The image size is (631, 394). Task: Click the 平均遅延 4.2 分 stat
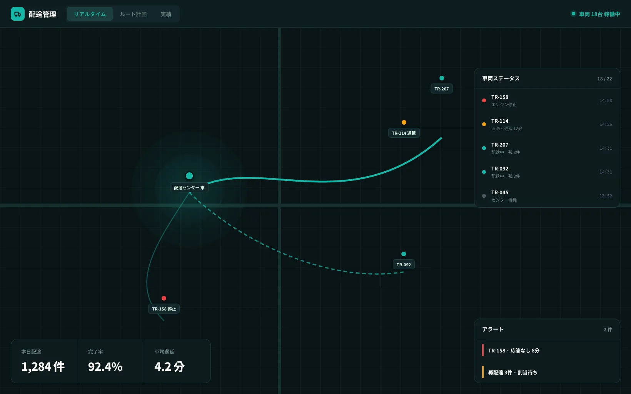pyautogui.click(x=177, y=361)
